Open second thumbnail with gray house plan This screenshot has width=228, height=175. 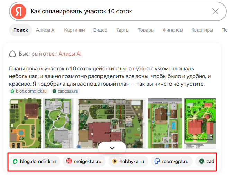click(x=59, y=123)
